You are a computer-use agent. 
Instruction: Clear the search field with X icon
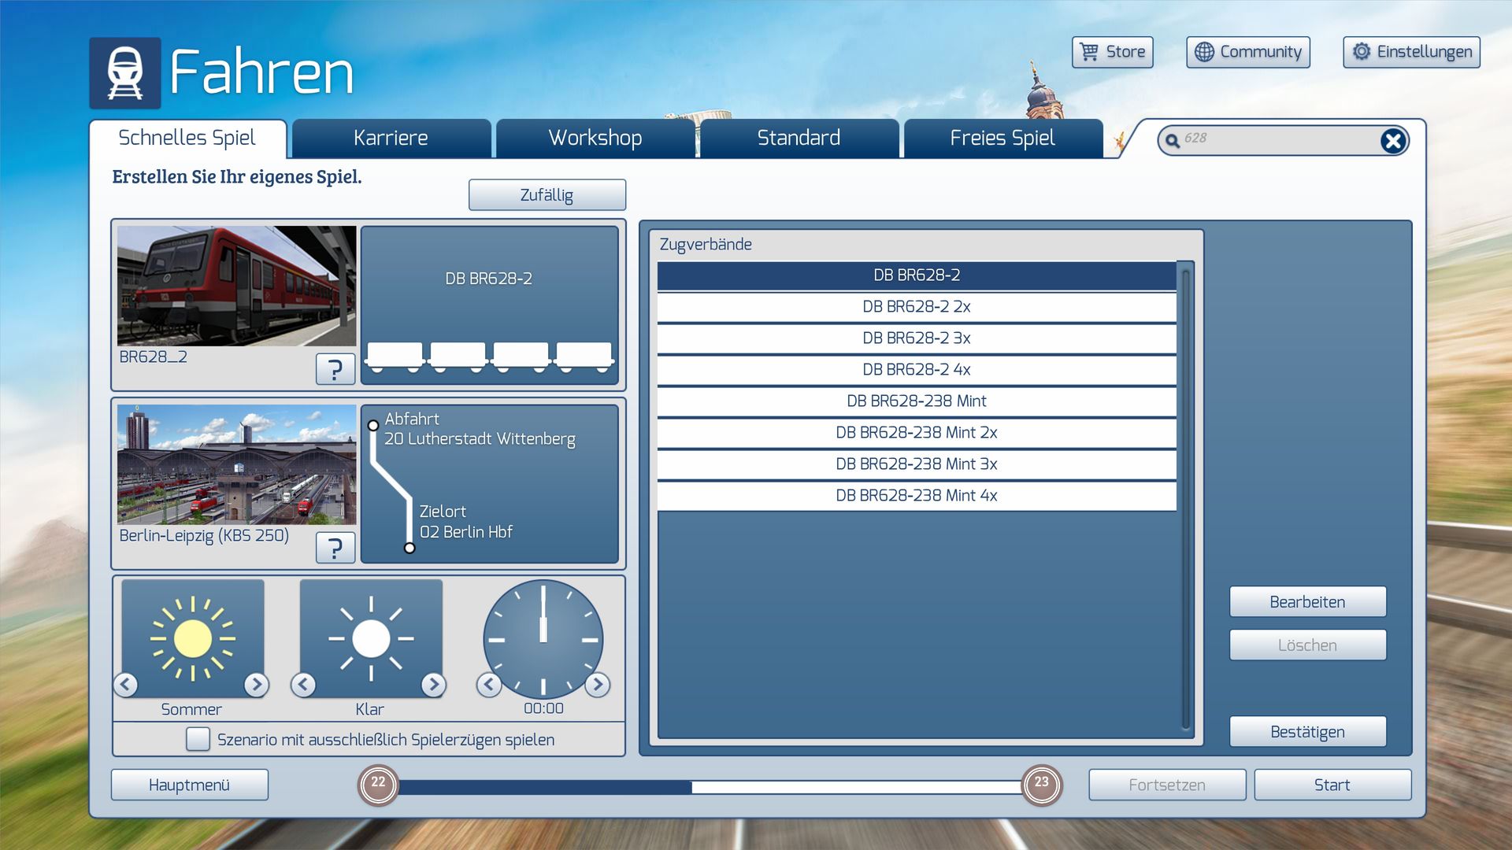pyautogui.click(x=1392, y=141)
